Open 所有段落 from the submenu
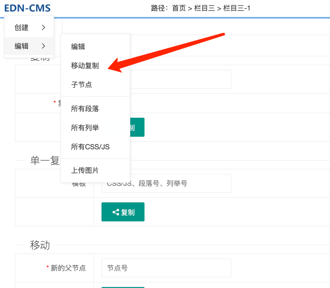 coord(85,109)
